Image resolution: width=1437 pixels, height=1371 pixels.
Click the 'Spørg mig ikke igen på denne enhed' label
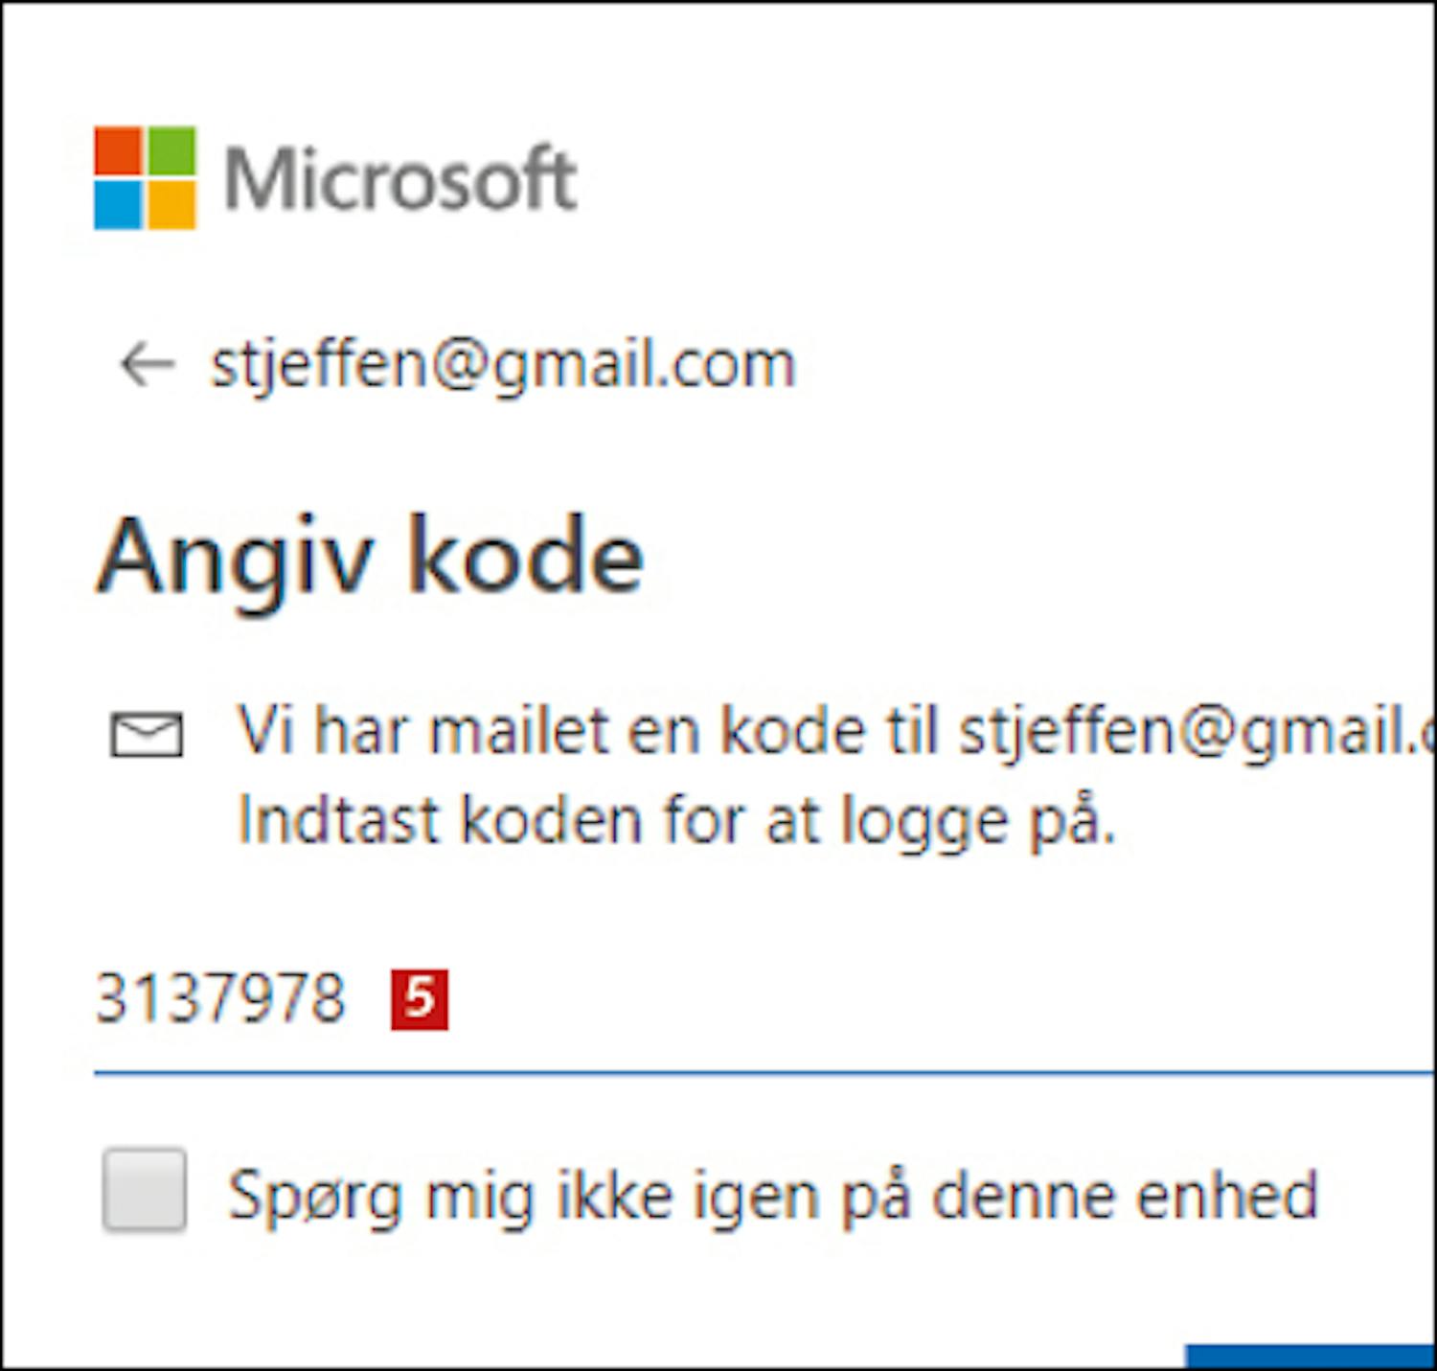(x=774, y=1197)
